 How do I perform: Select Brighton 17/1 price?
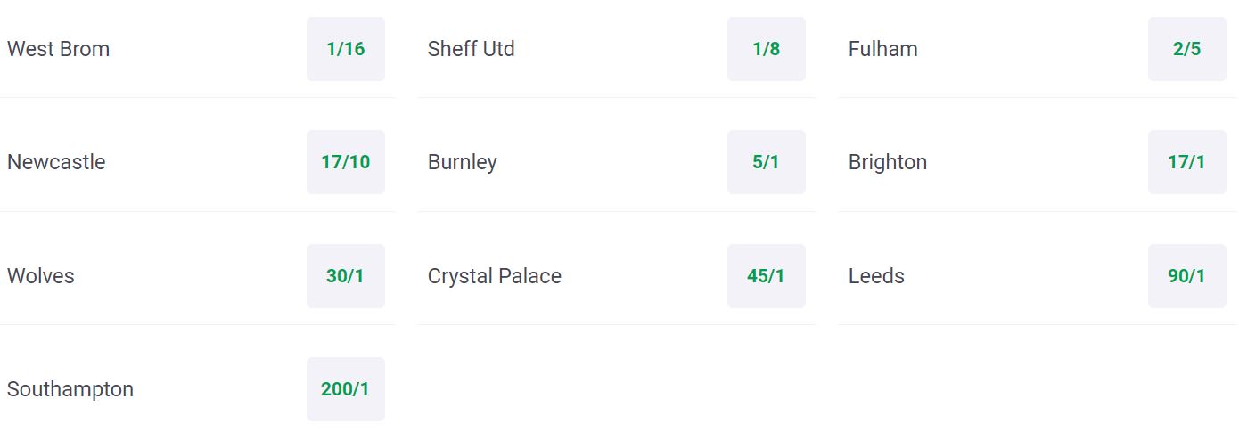click(x=1187, y=162)
